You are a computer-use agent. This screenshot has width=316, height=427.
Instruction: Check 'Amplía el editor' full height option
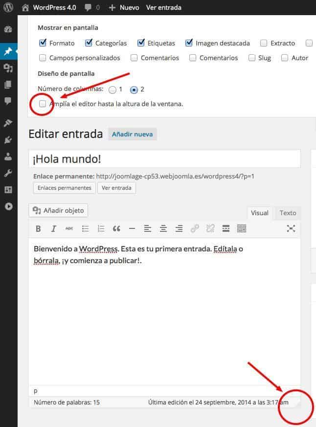click(x=43, y=104)
